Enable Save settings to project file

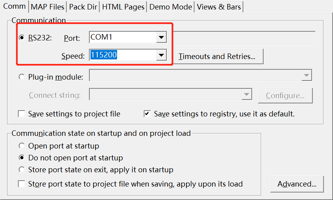[x=21, y=114]
